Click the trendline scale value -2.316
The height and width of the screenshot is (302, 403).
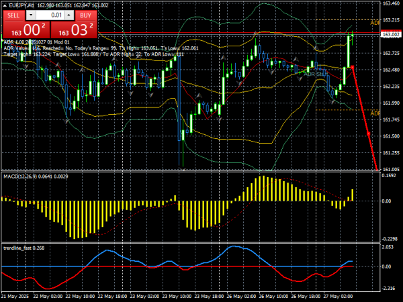coord(389,289)
